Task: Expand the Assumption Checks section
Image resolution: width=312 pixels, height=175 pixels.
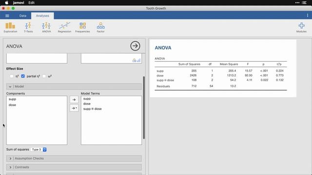Action: 74,158
